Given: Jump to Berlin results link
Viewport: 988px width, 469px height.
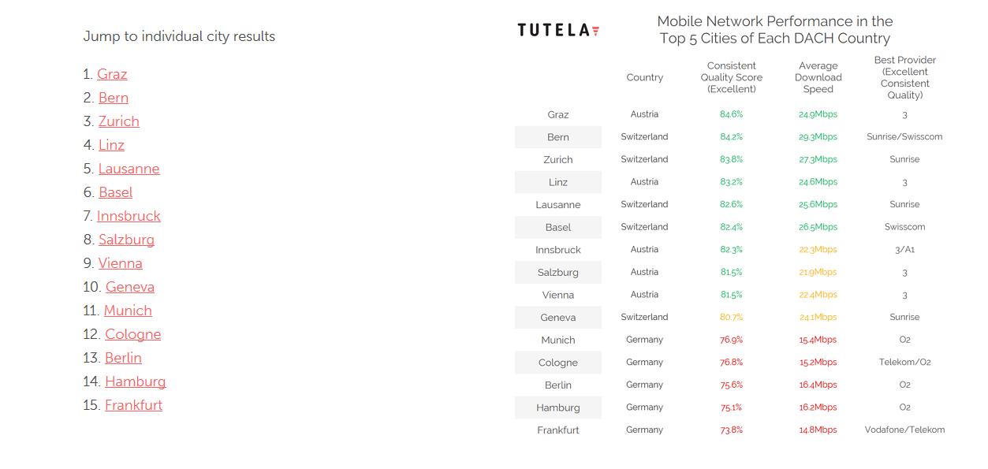Looking at the screenshot, I should coord(123,358).
